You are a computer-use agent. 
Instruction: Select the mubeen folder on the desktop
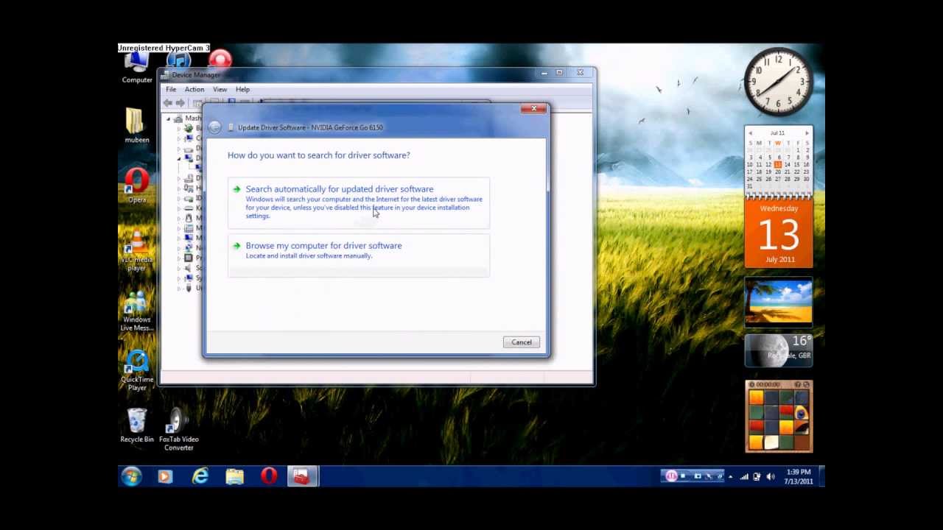(x=136, y=126)
